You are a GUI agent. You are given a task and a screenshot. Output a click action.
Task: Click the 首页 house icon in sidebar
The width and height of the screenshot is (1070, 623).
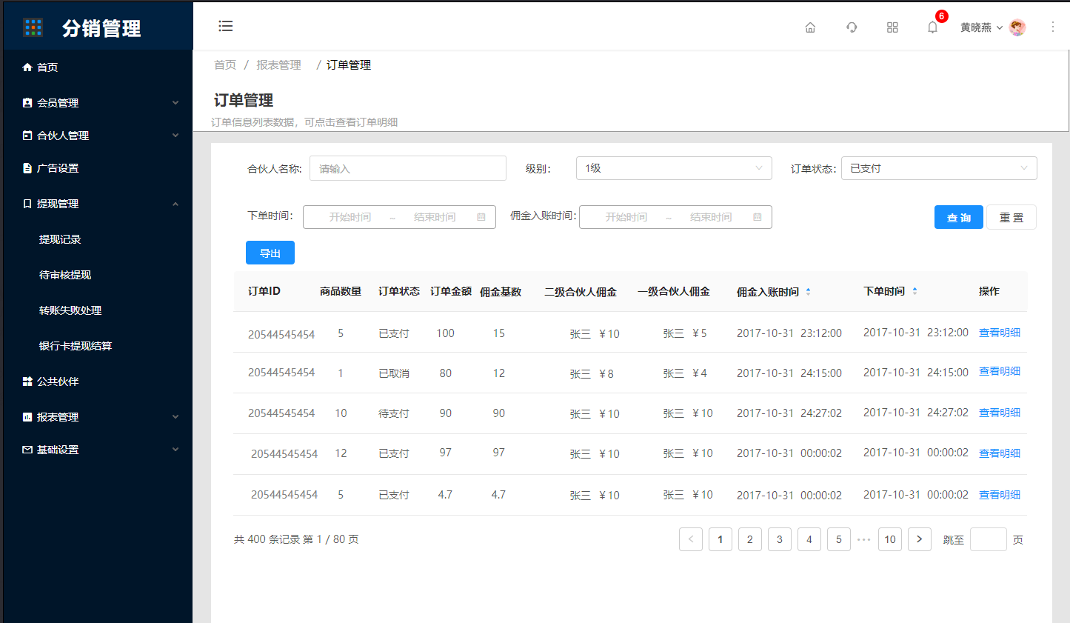[27, 67]
